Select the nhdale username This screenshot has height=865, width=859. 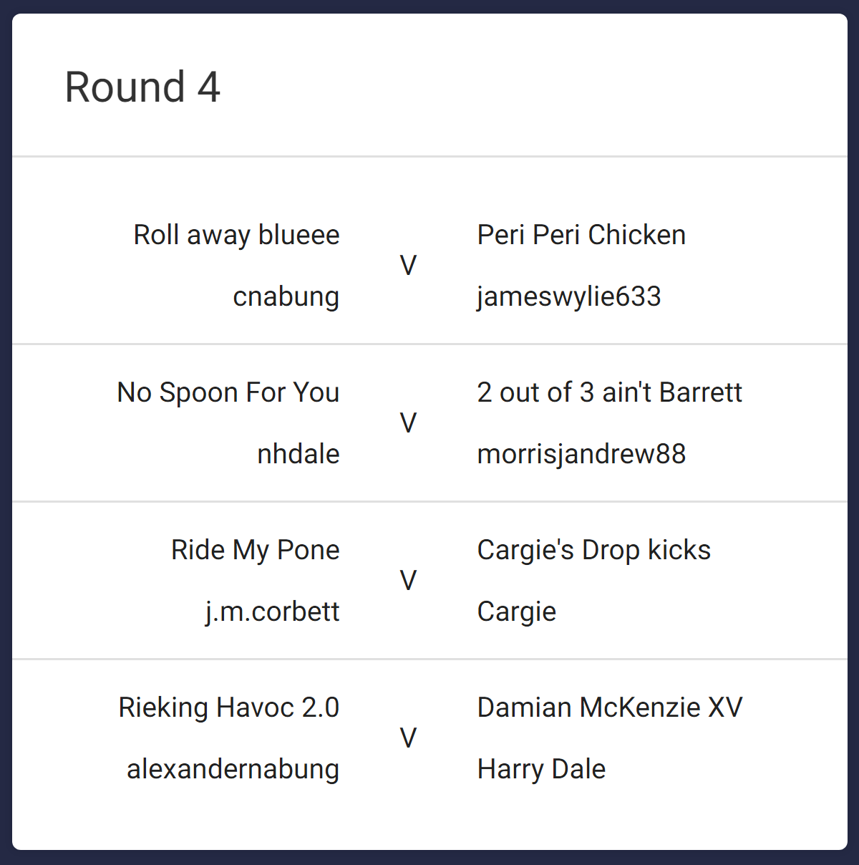(299, 455)
